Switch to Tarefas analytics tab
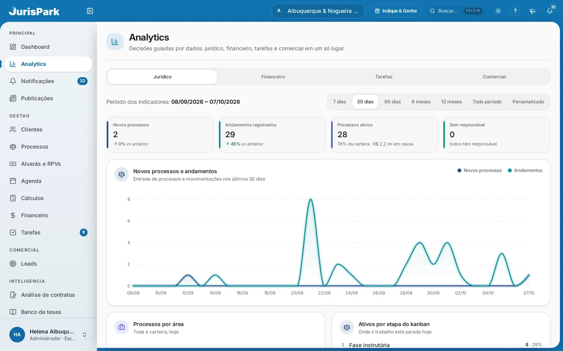563x351 pixels. coord(384,77)
